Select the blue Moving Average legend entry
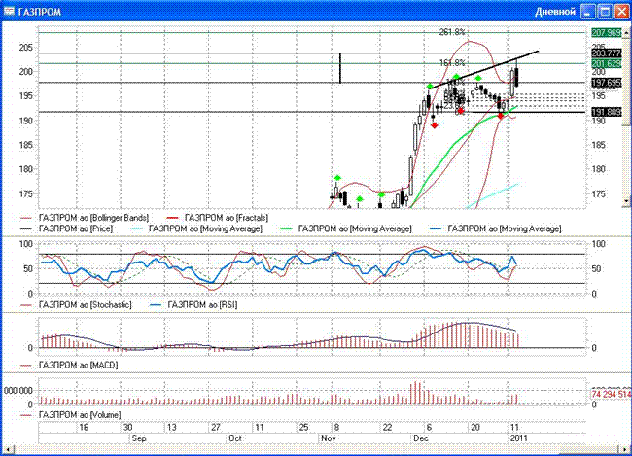This screenshot has width=632, height=456. (x=495, y=228)
